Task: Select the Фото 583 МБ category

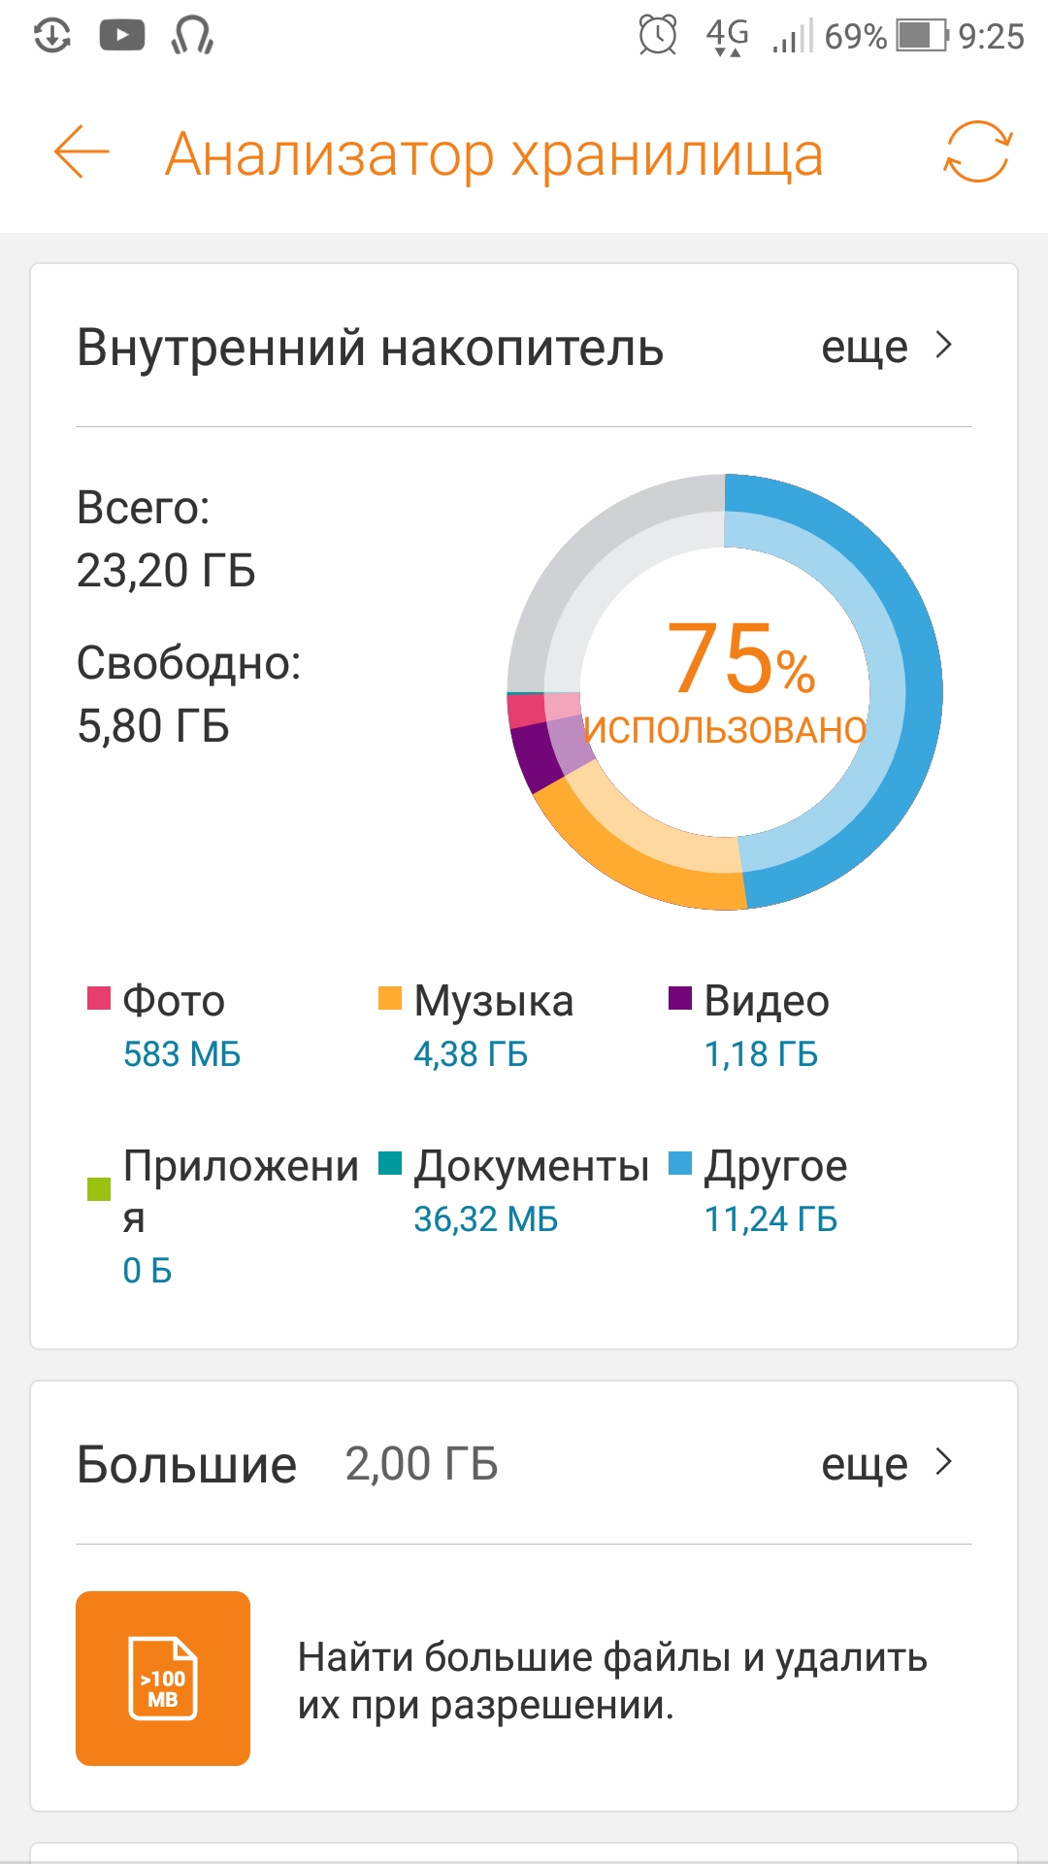Action: [165, 1025]
